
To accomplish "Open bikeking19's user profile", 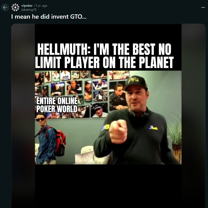I will (x=29, y=10).
